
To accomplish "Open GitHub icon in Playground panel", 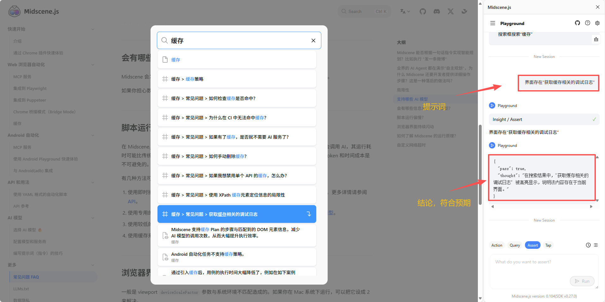I will click(577, 23).
